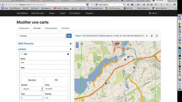Open the Twitter icon in the dock

(x=179, y=50)
